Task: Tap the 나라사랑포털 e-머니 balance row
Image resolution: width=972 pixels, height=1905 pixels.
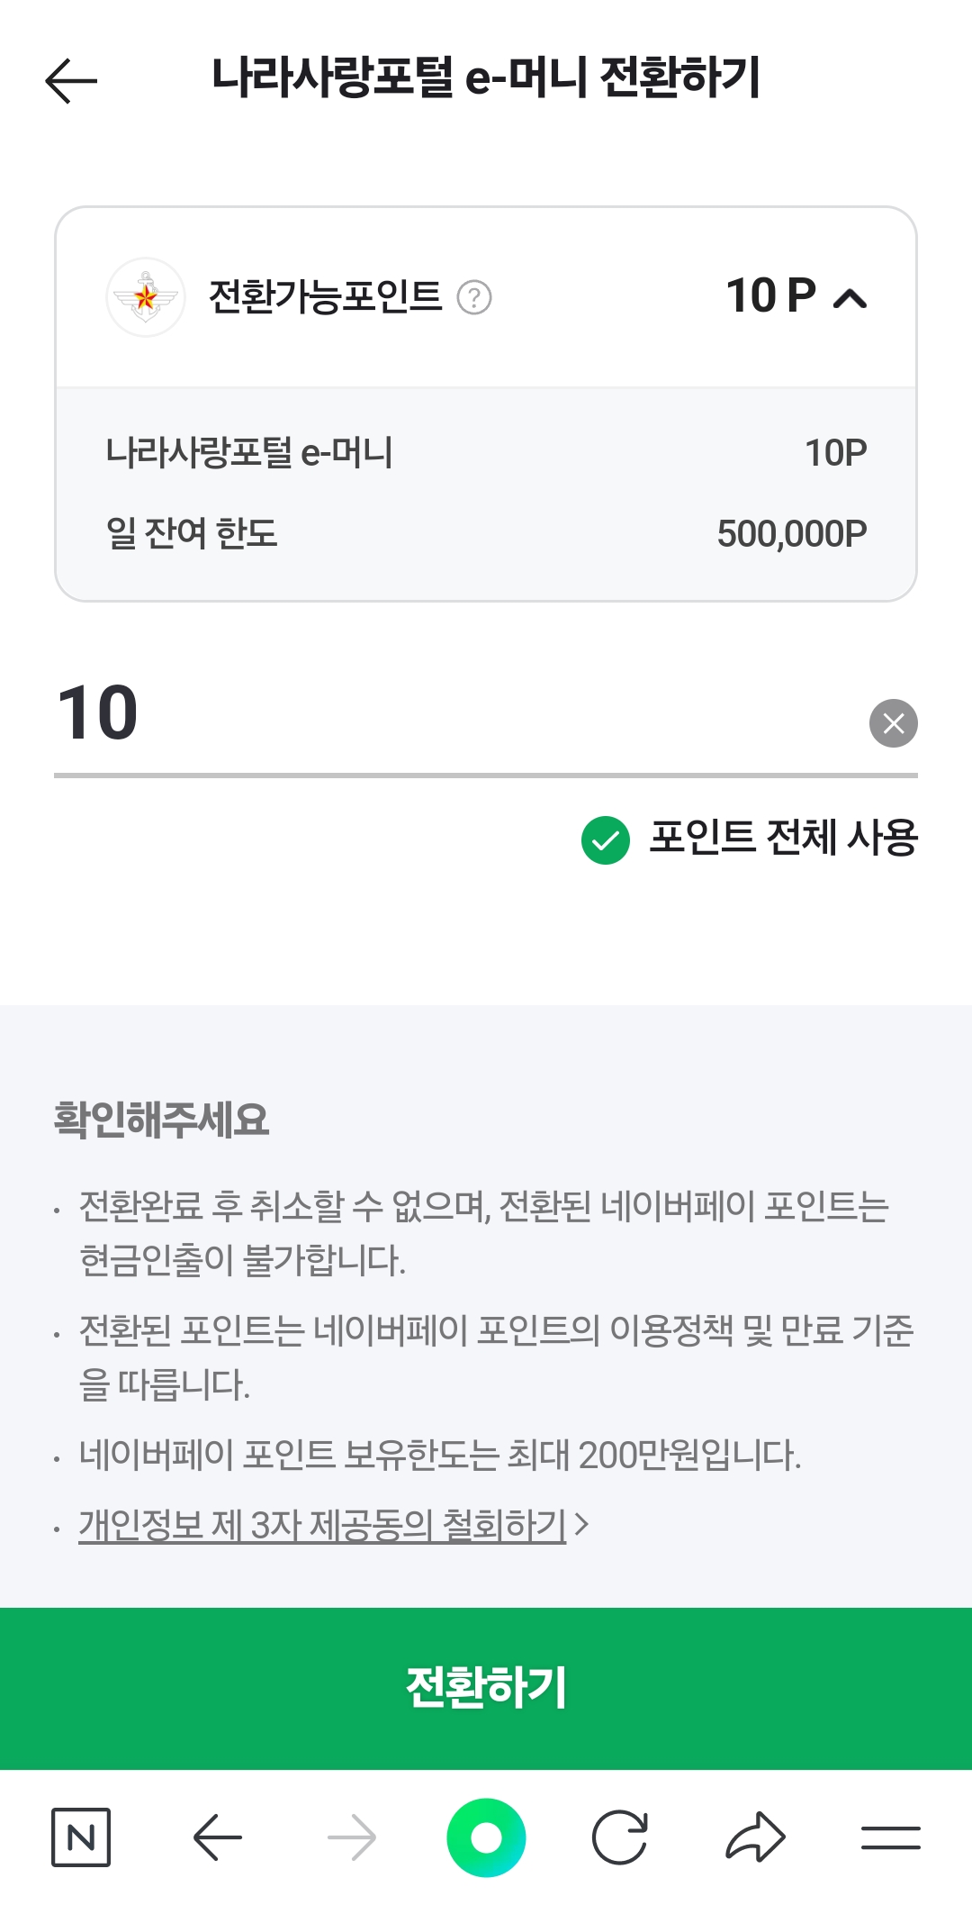Action: pos(486,453)
